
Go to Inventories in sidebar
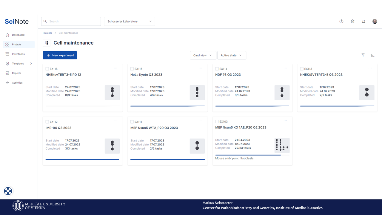(x=19, y=54)
